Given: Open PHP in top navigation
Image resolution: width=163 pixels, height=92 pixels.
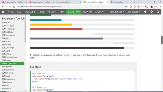Looking at the screenshot, I should point(62,12).
